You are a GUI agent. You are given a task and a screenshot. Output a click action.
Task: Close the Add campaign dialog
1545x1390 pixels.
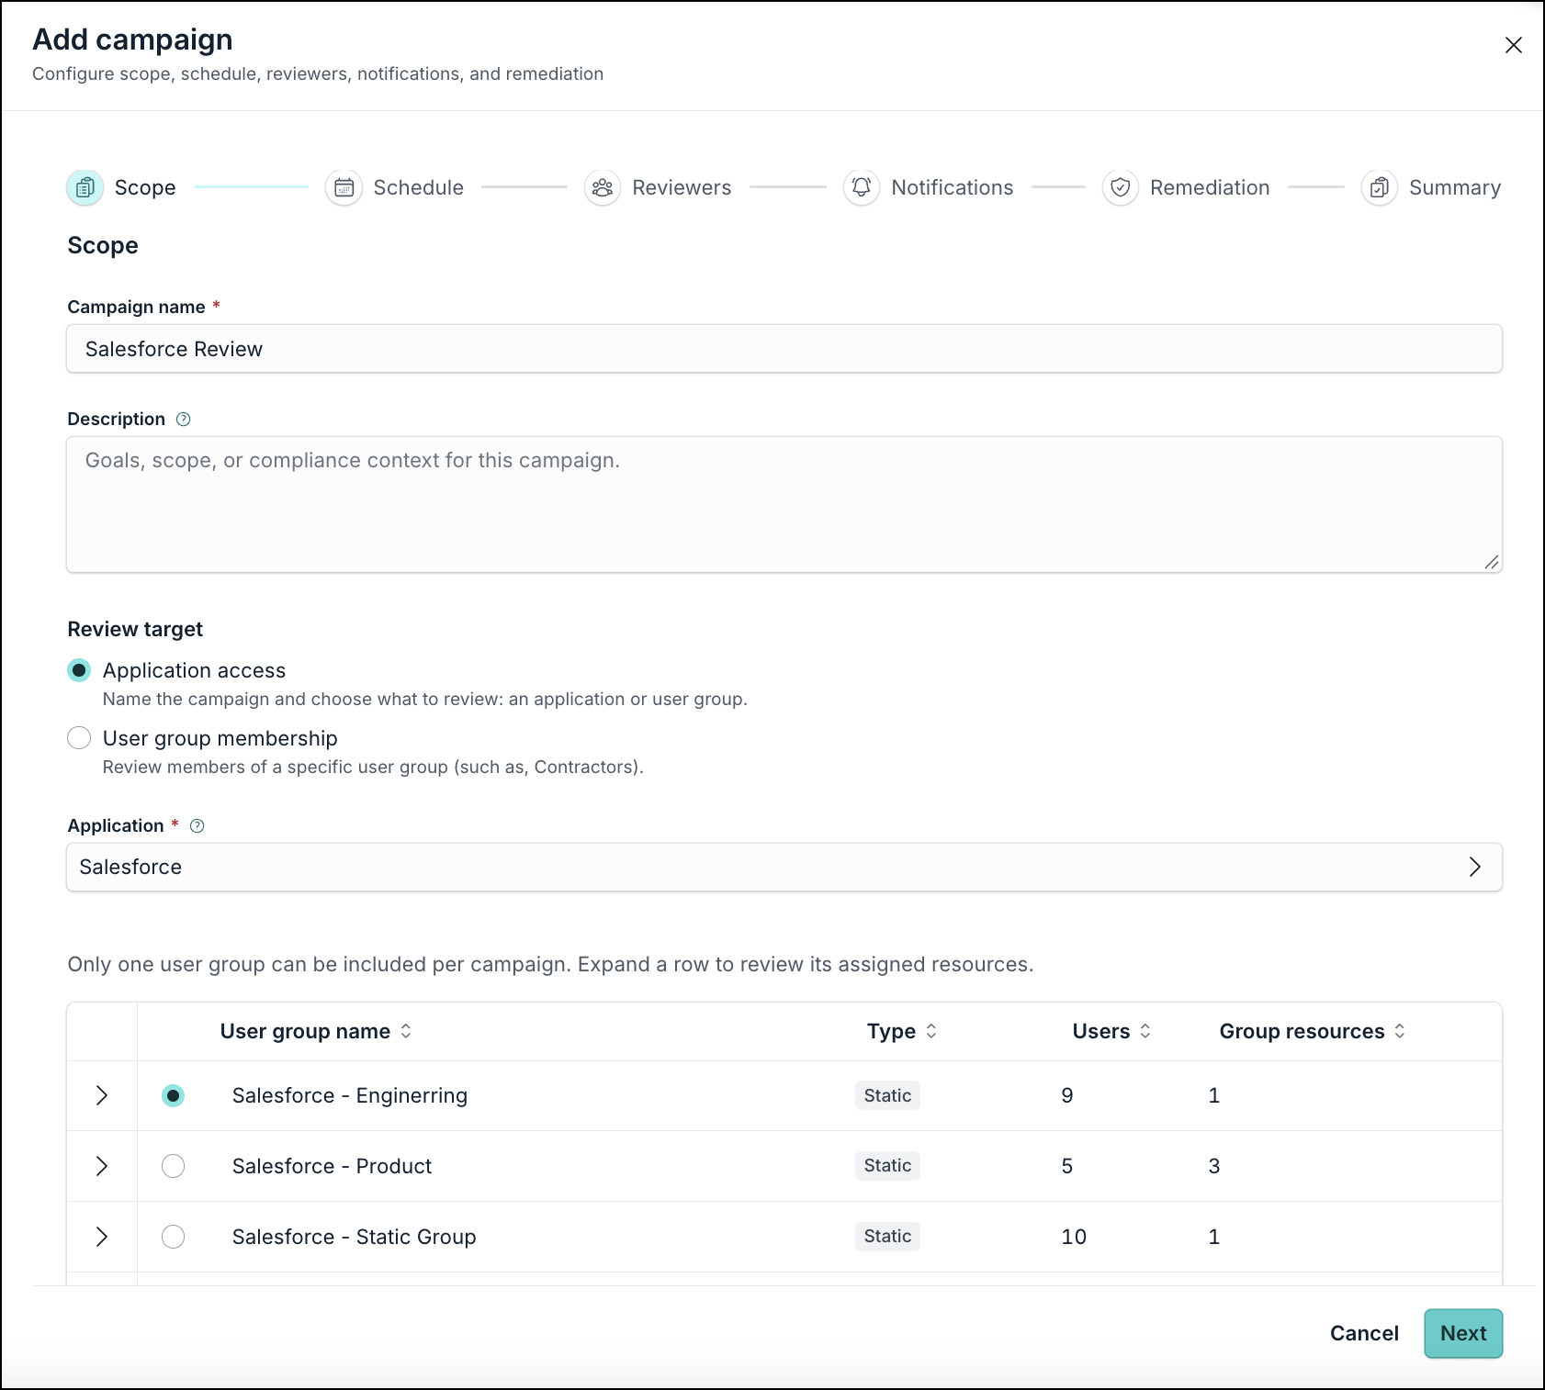click(1514, 45)
